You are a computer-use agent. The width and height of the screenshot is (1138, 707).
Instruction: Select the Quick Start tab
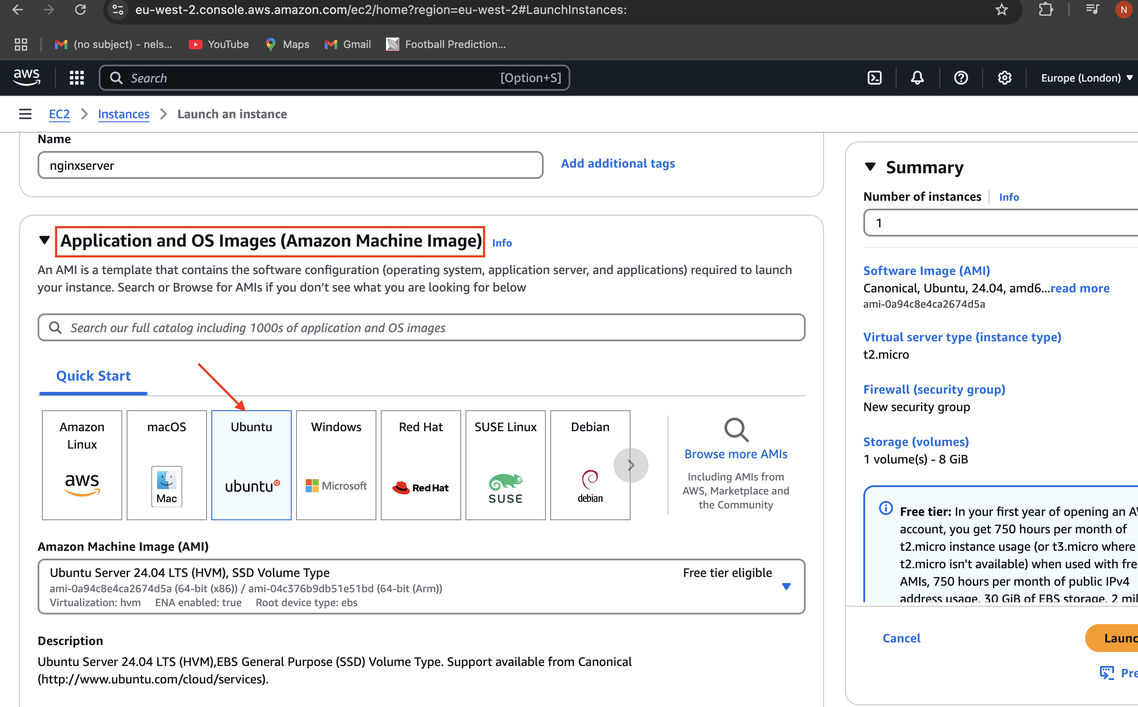point(93,376)
